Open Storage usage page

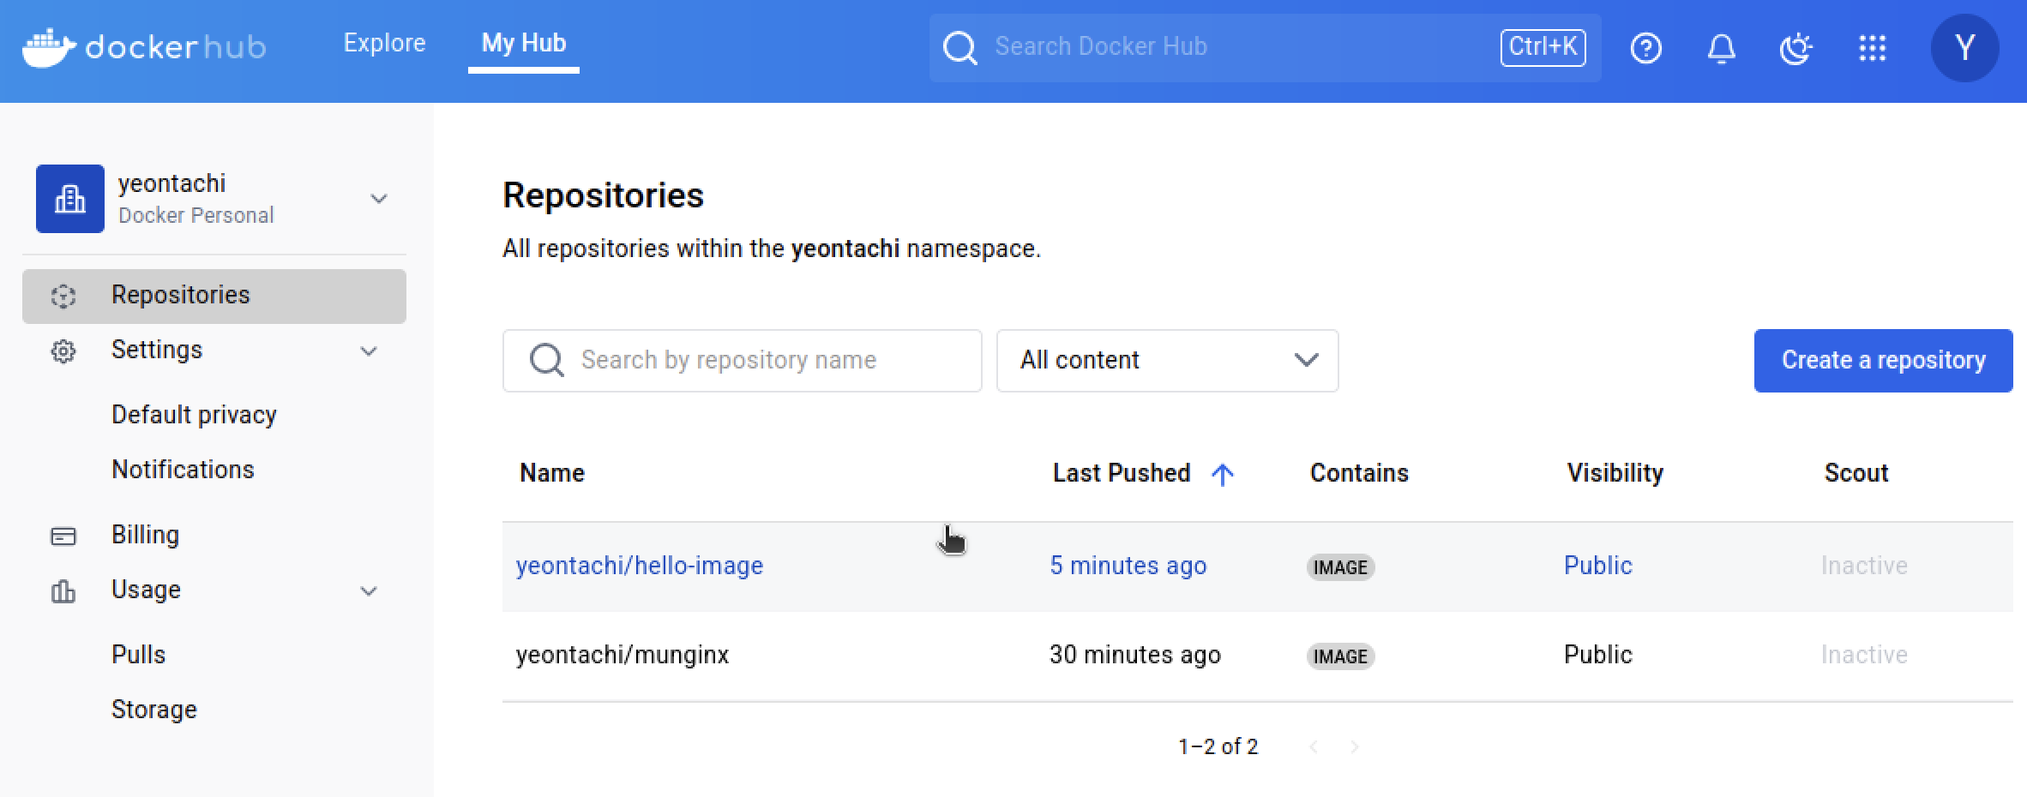point(154,710)
